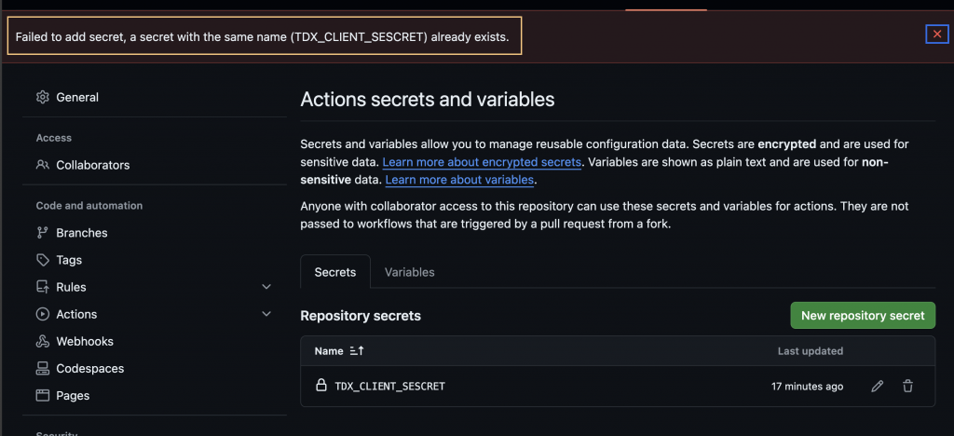Click the Collaborators people icon
This screenshot has width=954, height=436.
click(x=42, y=165)
